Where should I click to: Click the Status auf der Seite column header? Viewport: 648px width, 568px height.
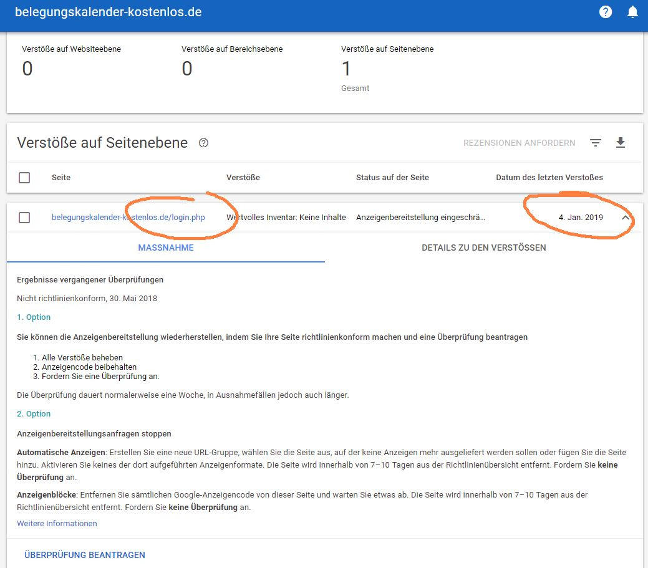coord(392,178)
